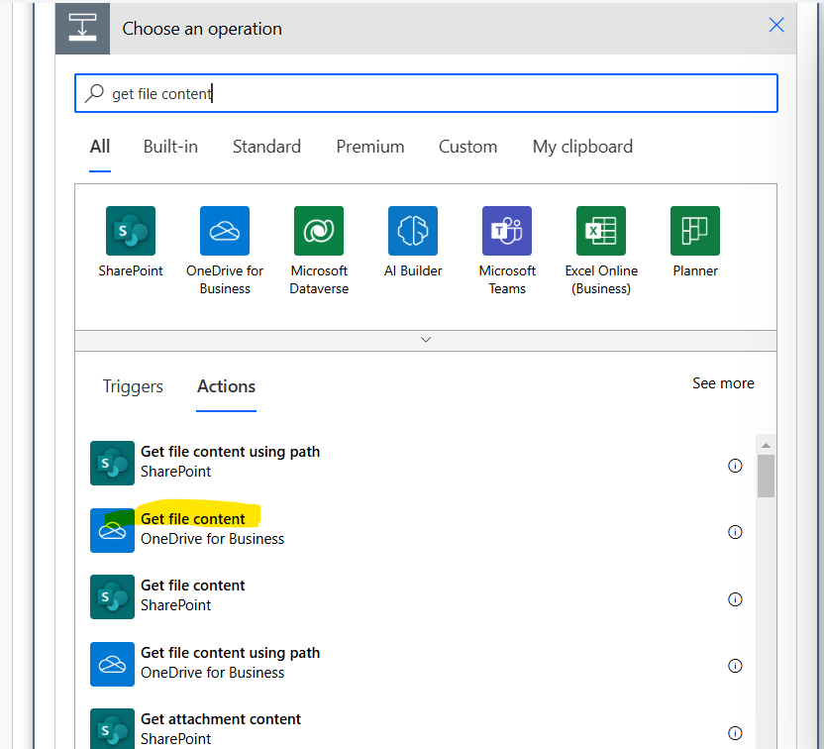Click the SharePoint icon on Get attachment content

point(112,729)
